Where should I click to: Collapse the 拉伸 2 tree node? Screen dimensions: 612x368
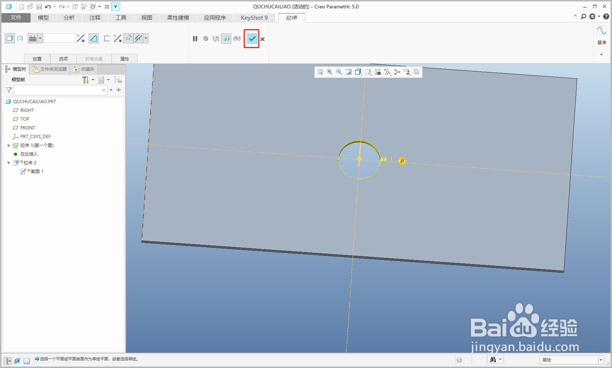pos(9,163)
